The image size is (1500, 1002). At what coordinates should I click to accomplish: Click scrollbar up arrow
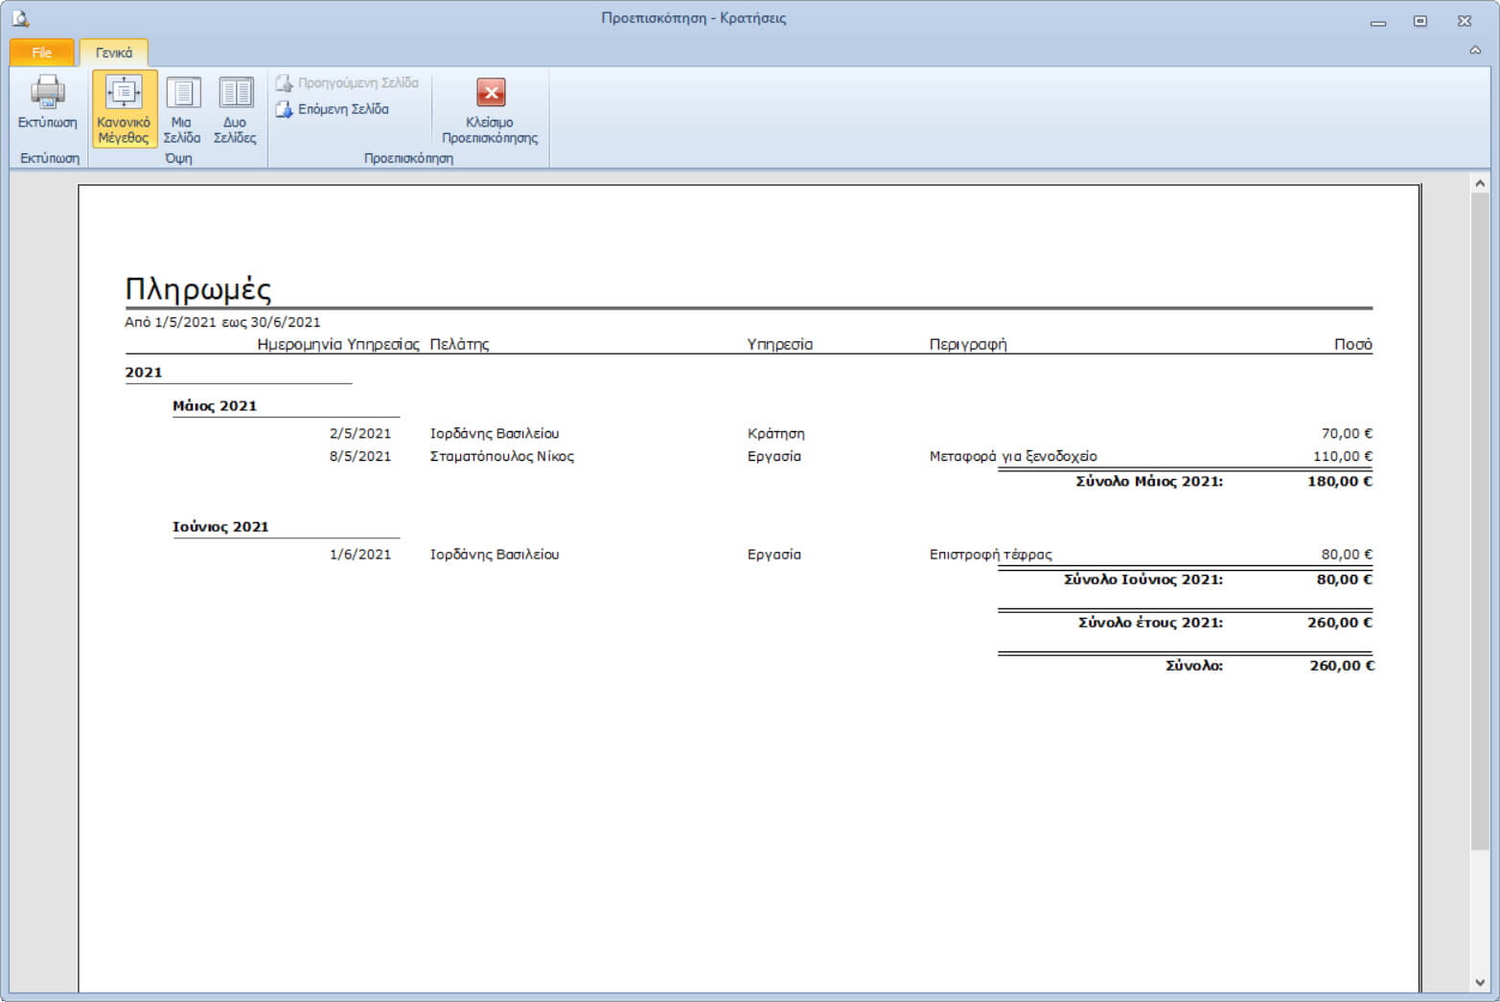tap(1480, 183)
